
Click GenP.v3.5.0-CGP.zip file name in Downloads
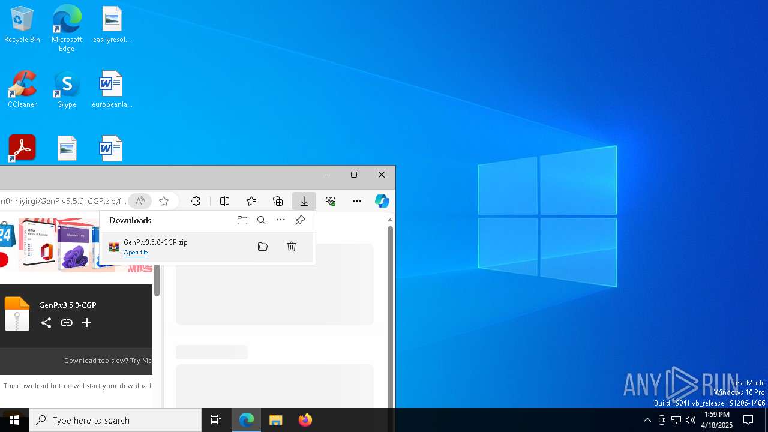(155, 242)
